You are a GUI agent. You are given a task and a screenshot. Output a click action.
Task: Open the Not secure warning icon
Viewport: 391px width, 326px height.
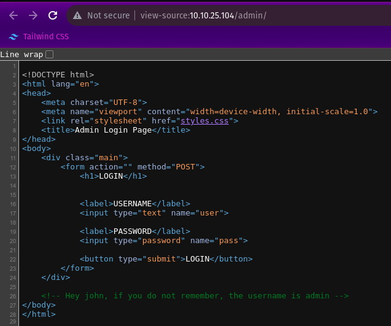(77, 15)
